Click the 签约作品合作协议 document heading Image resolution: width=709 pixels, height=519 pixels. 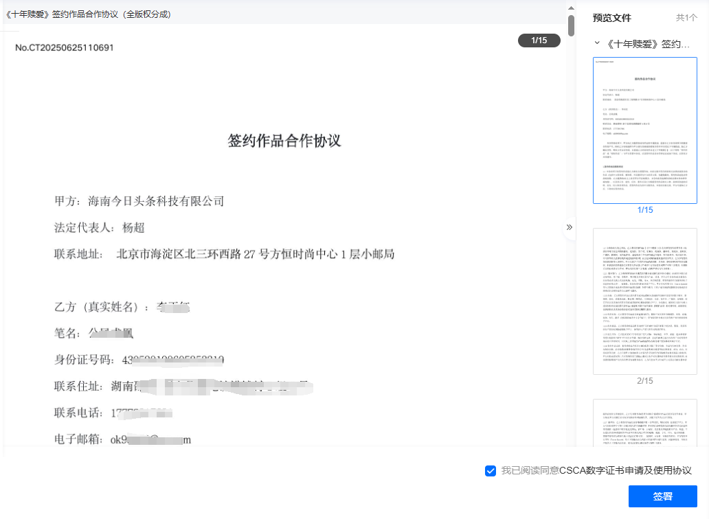tap(284, 141)
